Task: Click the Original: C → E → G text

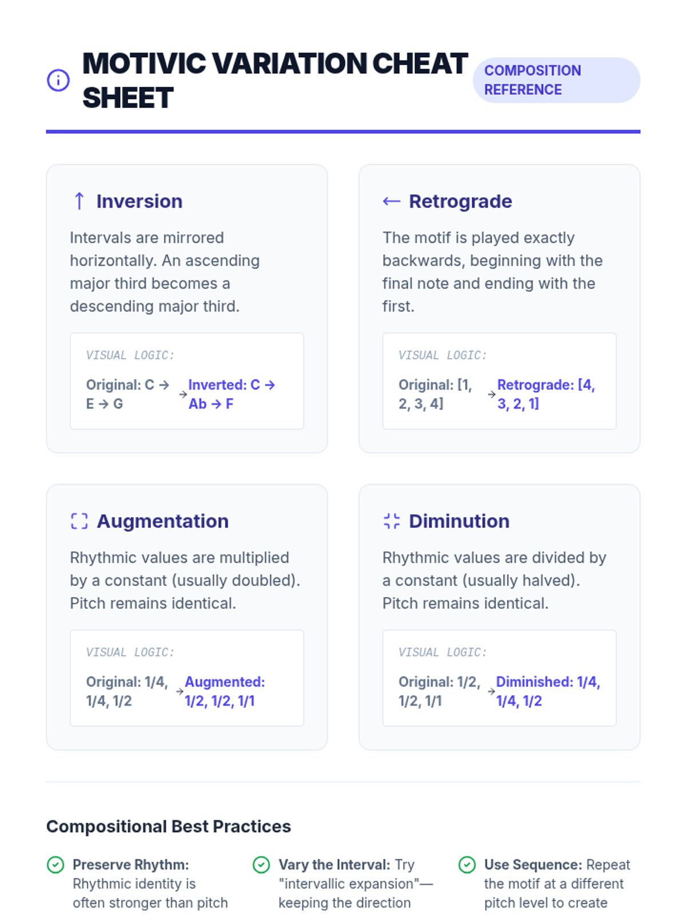Action: (128, 394)
